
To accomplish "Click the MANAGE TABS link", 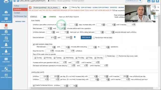I will click(x=20, y=21).
